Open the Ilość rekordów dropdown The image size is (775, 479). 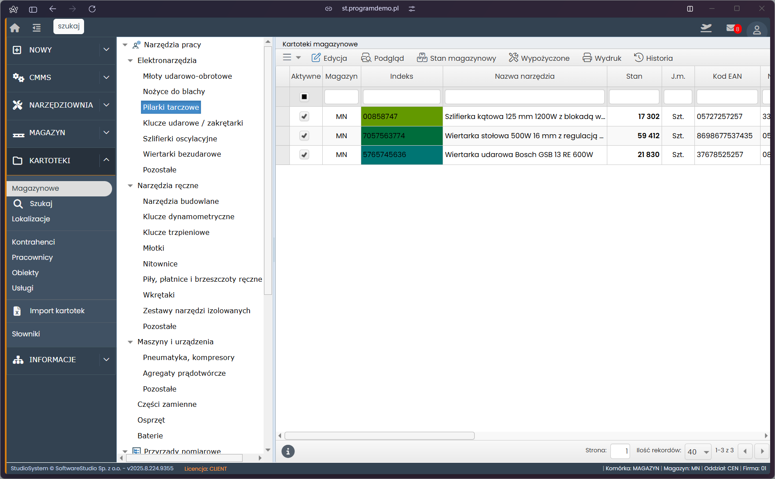pos(698,451)
